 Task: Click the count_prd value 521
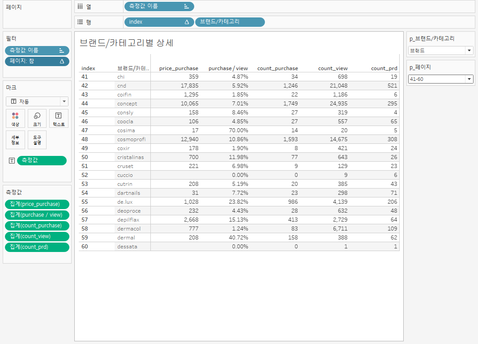pos(393,86)
